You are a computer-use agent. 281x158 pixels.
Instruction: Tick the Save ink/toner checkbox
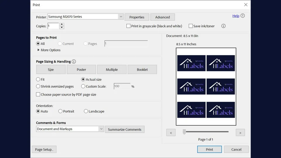click(191, 26)
